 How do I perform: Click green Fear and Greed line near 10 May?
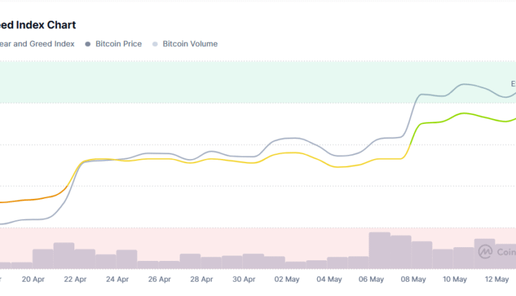[x=465, y=114]
